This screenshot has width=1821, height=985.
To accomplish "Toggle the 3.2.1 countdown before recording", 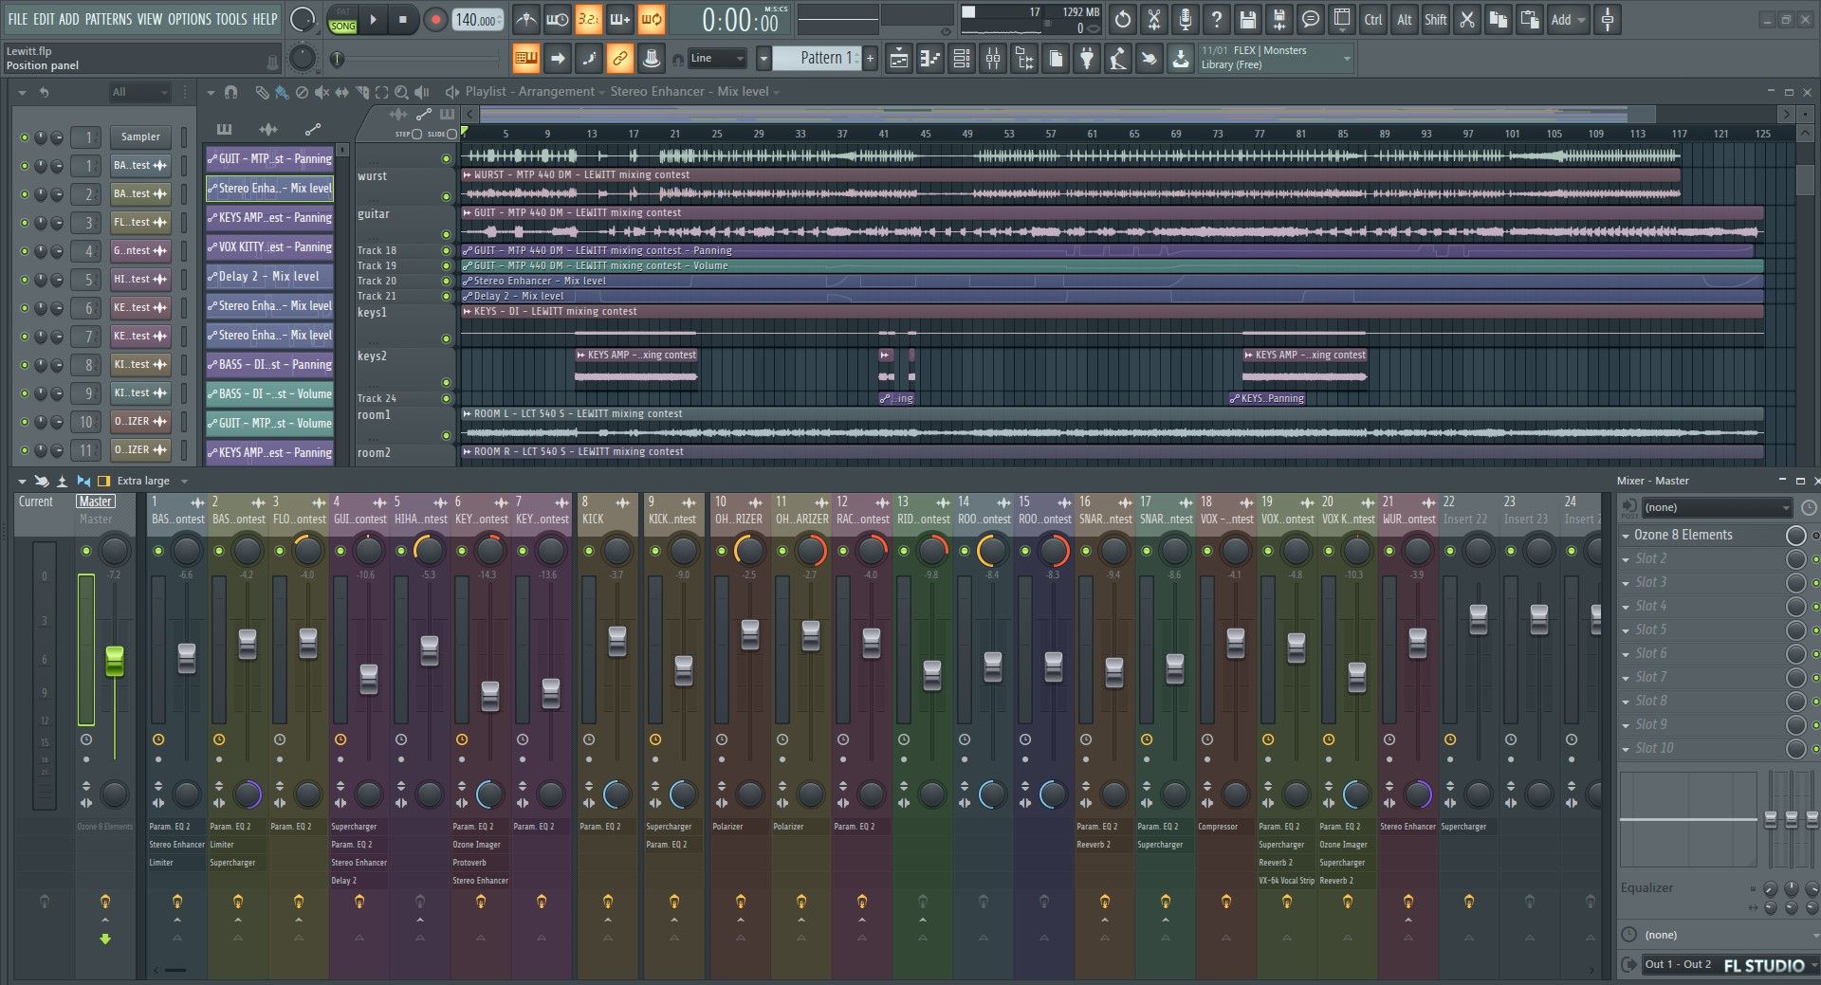I will [588, 19].
